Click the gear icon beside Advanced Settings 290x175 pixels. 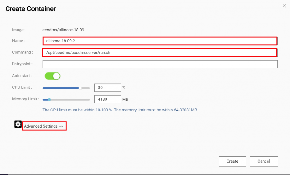(x=18, y=124)
